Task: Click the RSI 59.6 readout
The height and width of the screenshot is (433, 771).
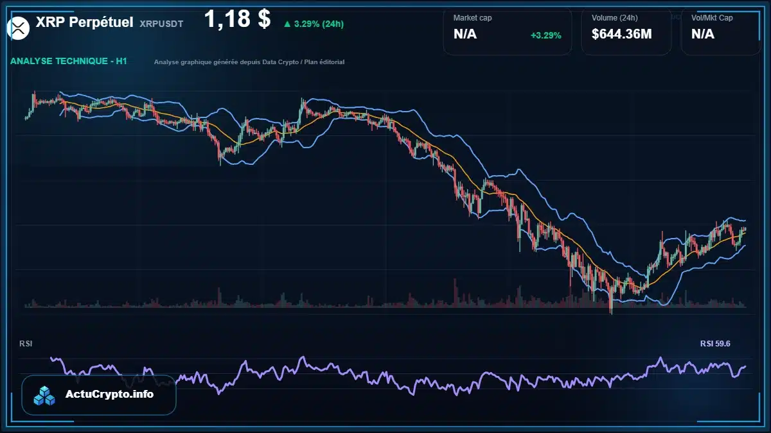Action: click(715, 344)
